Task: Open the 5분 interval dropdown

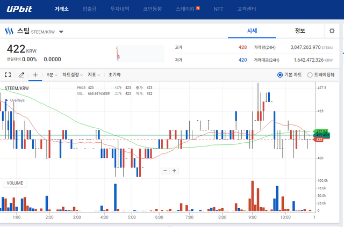Action: tap(52, 75)
